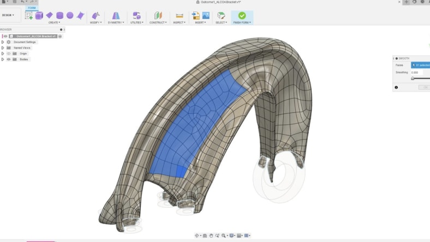Viewport: 430px width, 242px height.
Task: Click the Fit zoom magnifier icon
Action: coord(224,235)
